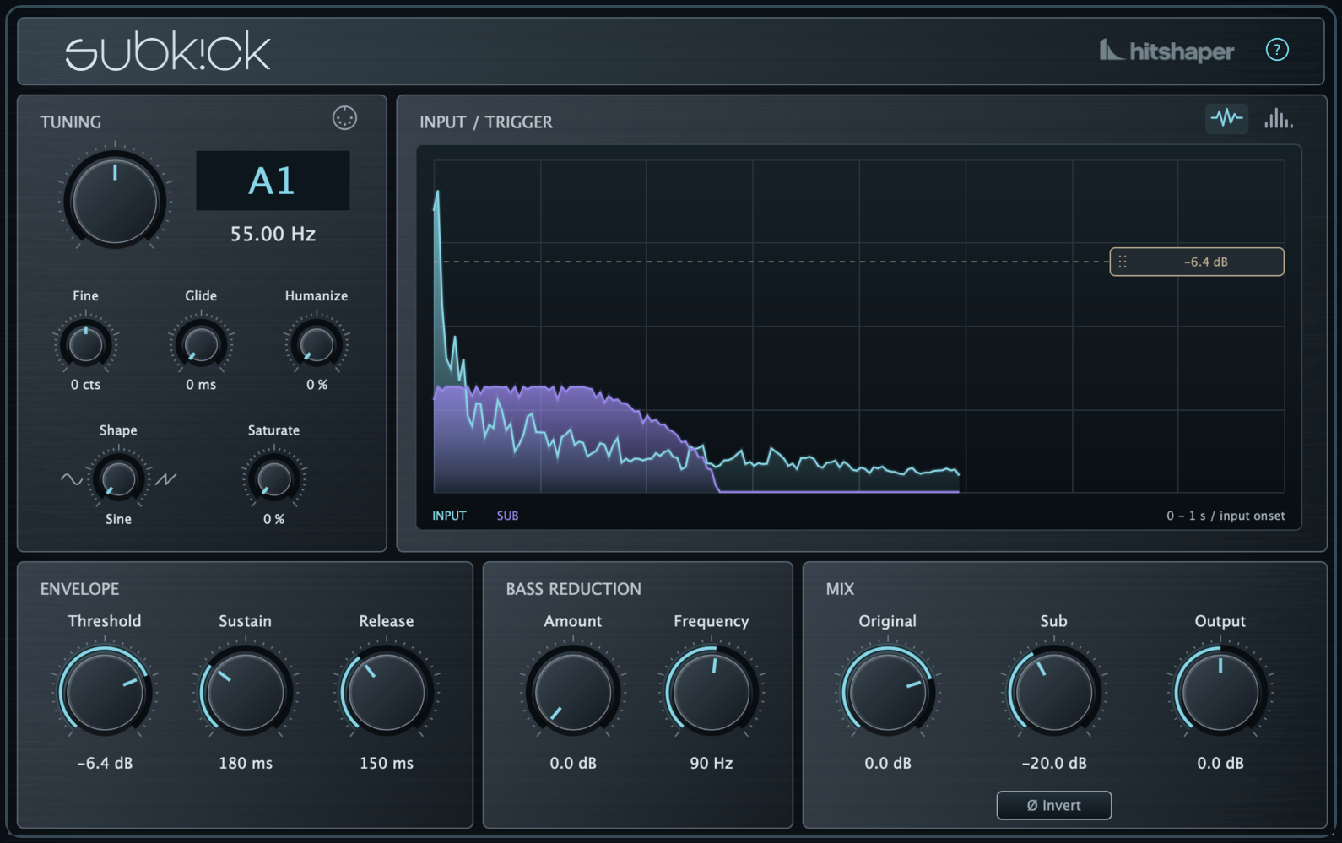Viewport: 1342px width, 843px height.
Task: Click the -6.4 dB threshold line marker
Action: pyautogui.click(x=1197, y=262)
